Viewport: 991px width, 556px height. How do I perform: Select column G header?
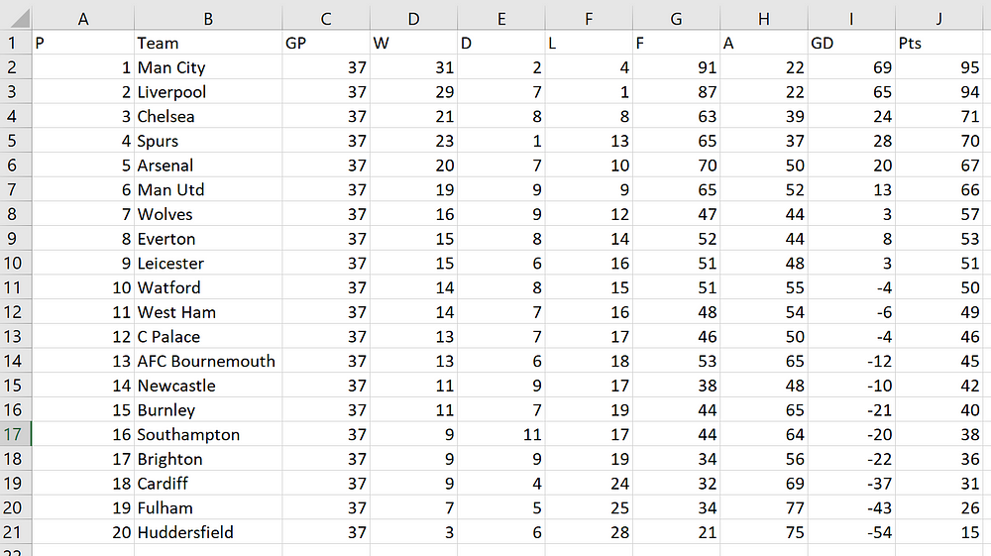click(676, 18)
